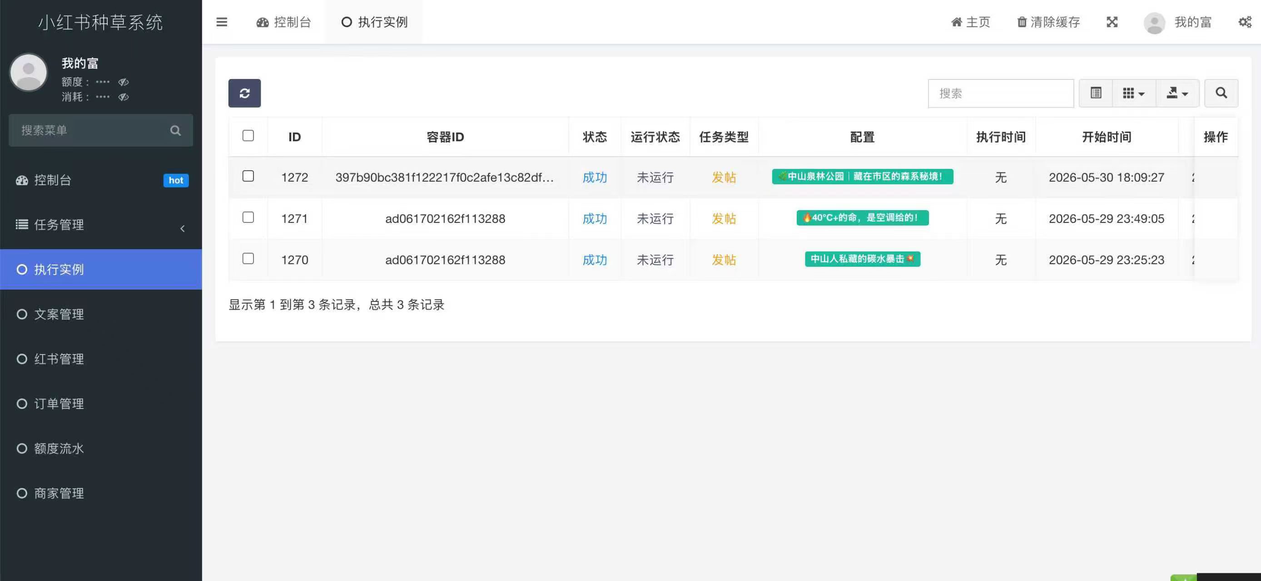Click the header user avatar
The image size is (1261, 581).
tap(1154, 23)
